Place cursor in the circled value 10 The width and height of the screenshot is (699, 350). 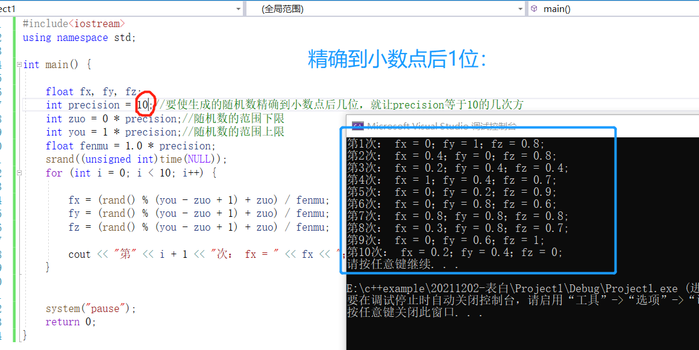pyautogui.click(x=143, y=104)
